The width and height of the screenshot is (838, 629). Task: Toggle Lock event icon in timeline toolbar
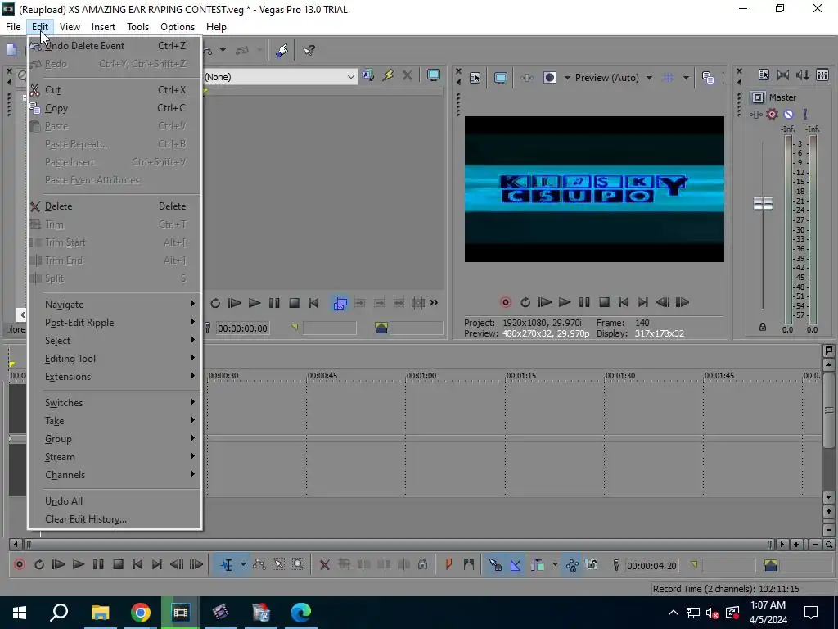pyautogui.click(x=423, y=565)
